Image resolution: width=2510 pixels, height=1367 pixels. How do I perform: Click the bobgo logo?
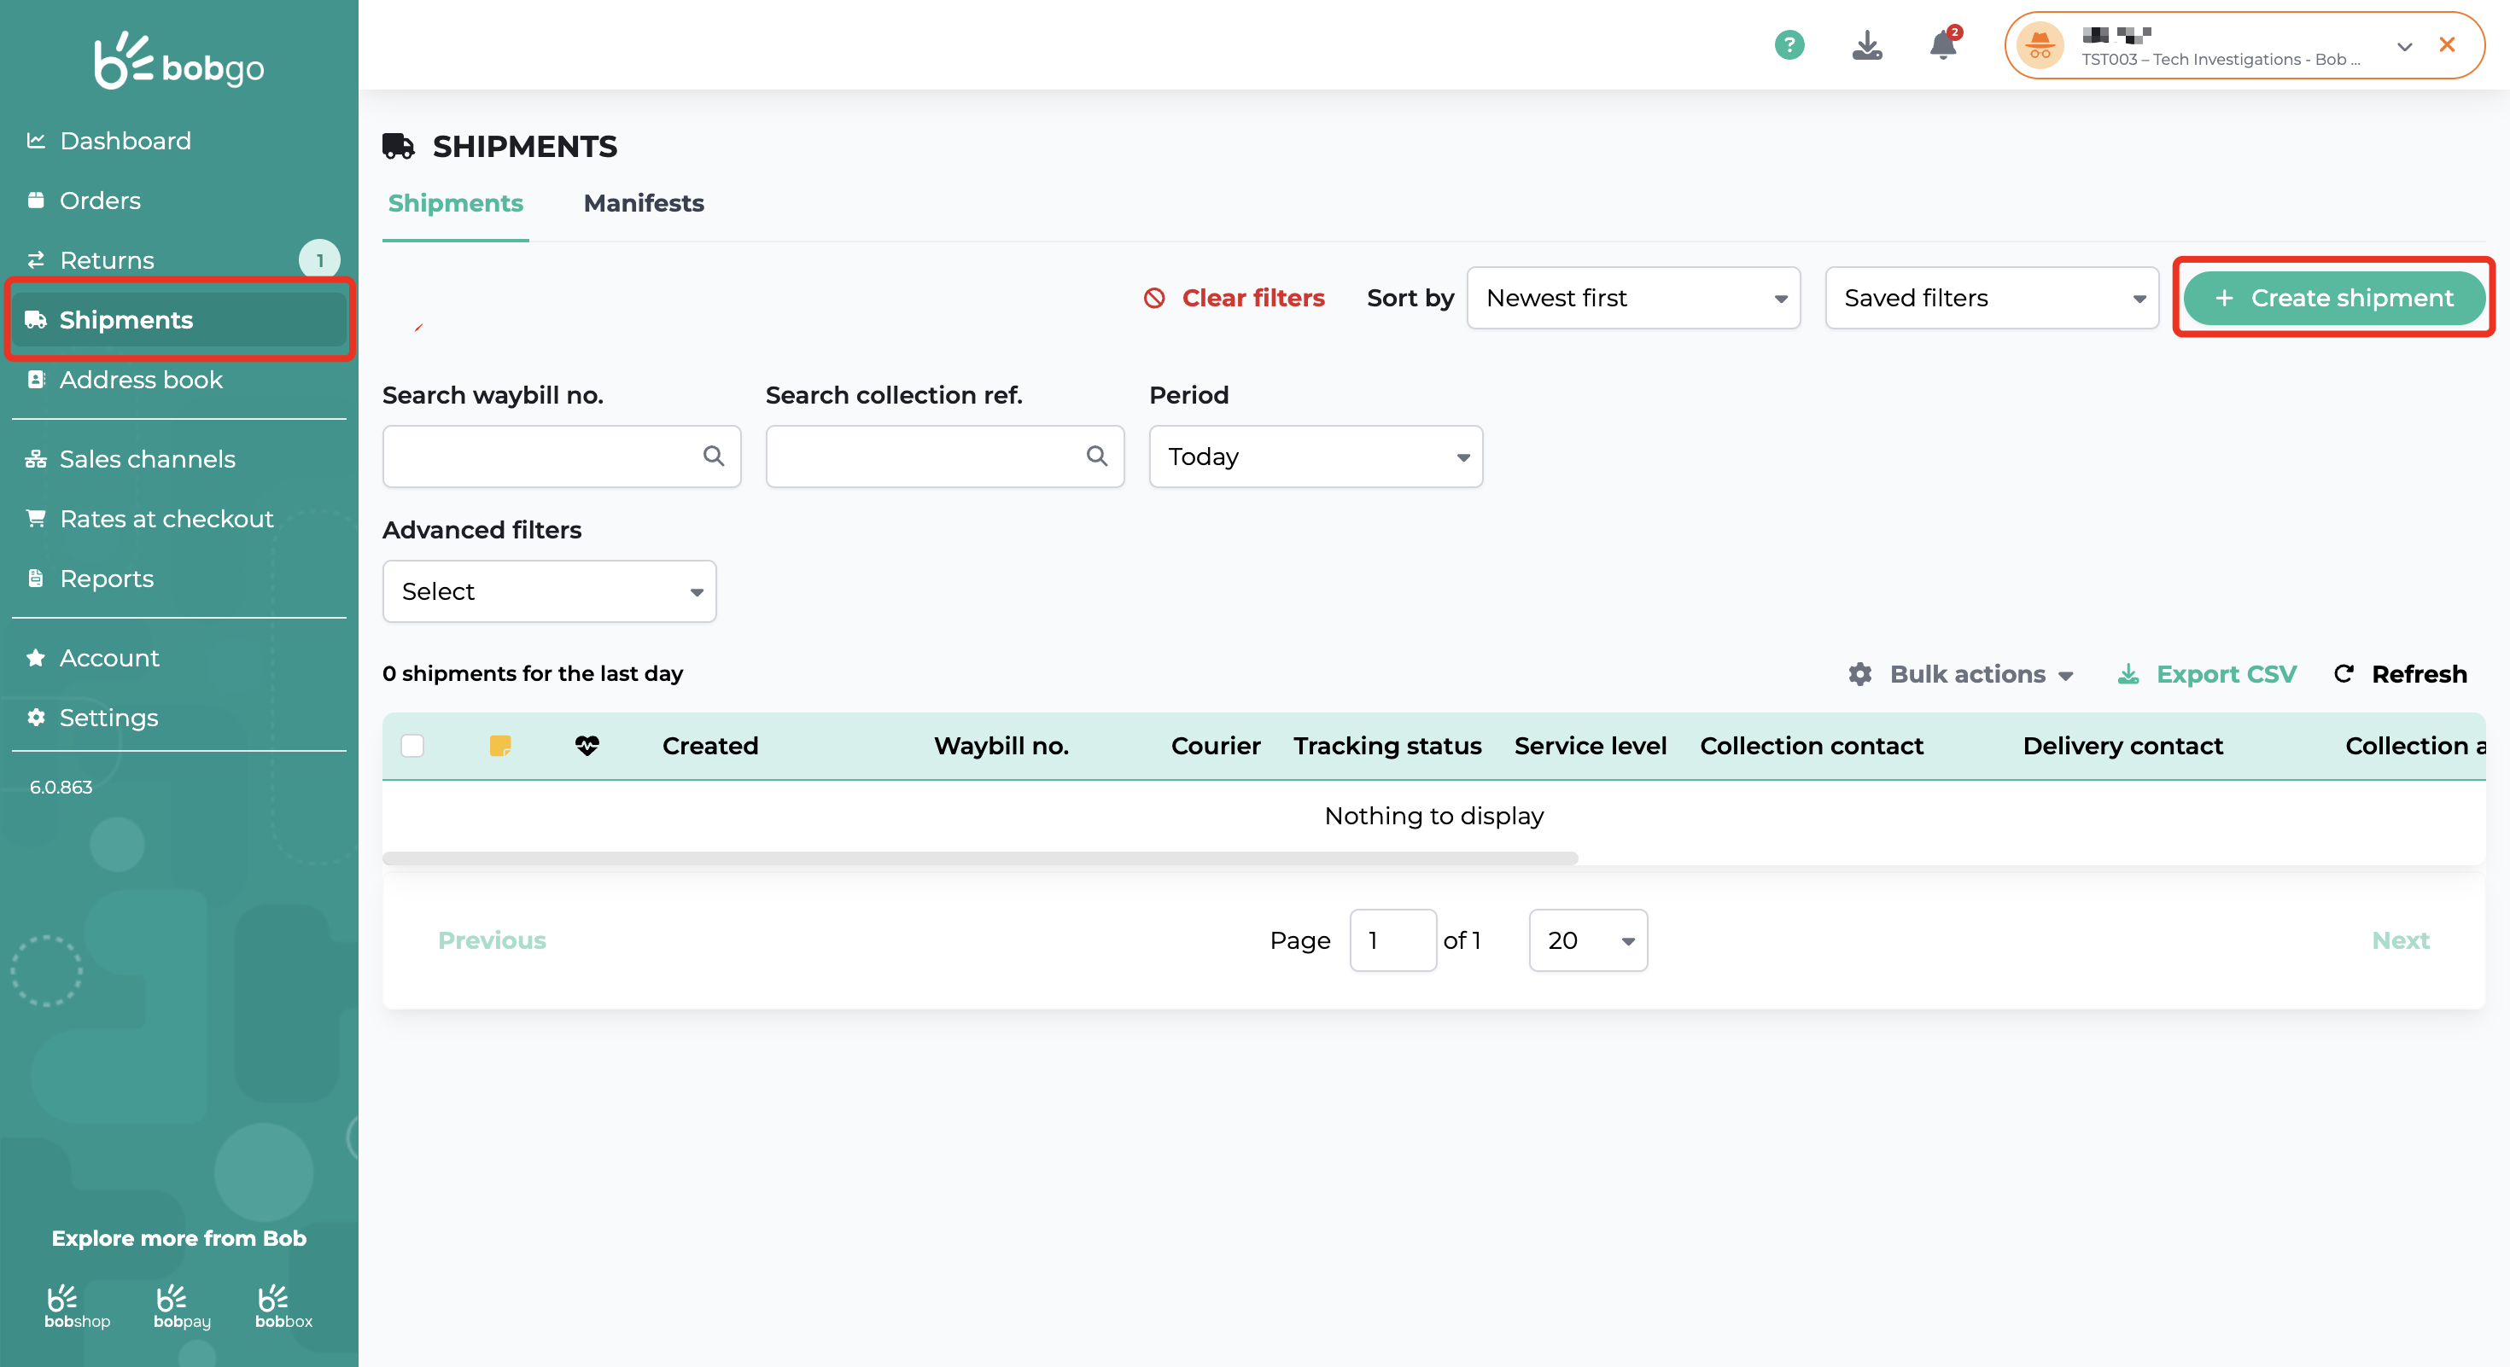coord(178,61)
